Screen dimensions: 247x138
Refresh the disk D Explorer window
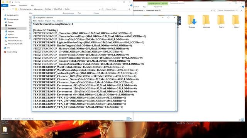coord(214,10)
